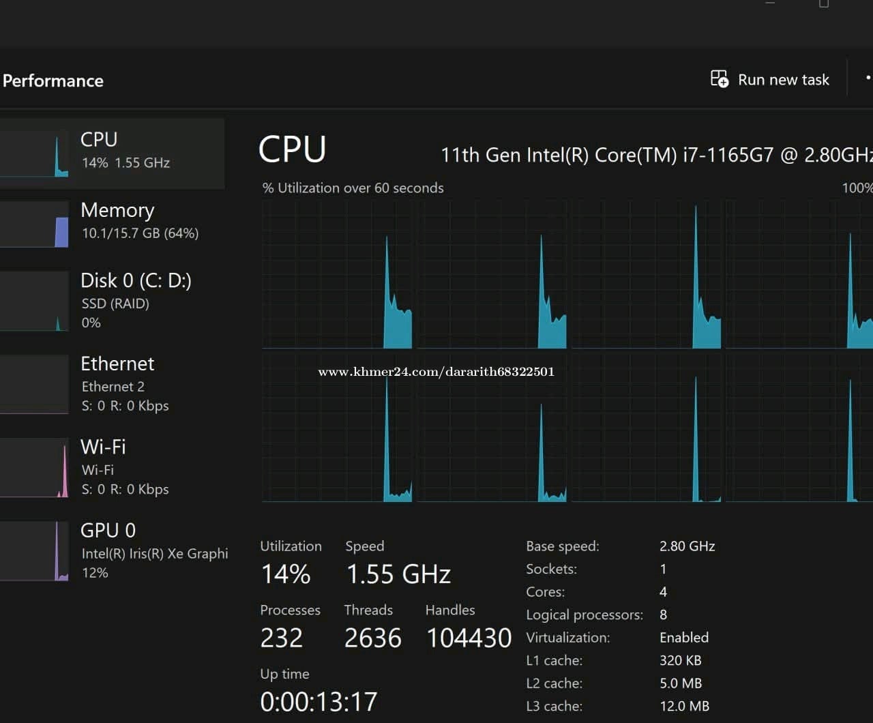Click the Disk 0 mini graph thumbnail
The width and height of the screenshot is (873, 723).
tap(35, 301)
